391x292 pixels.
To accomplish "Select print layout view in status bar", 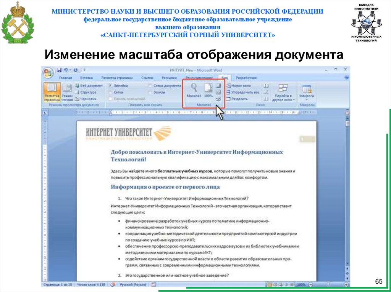I will click(x=270, y=284).
